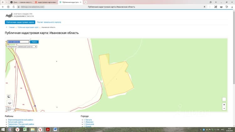Open the map layers selector icon

(10, 103)
